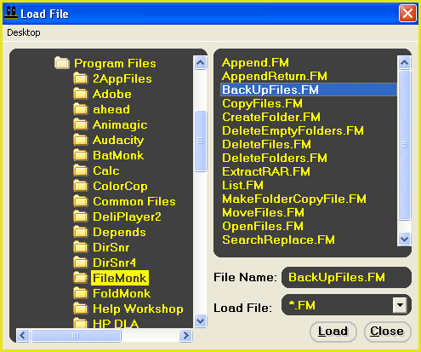The width and height of the screenshot is (421, 352).
Task: Select the Desktop menu item
Action: [24, 32]
